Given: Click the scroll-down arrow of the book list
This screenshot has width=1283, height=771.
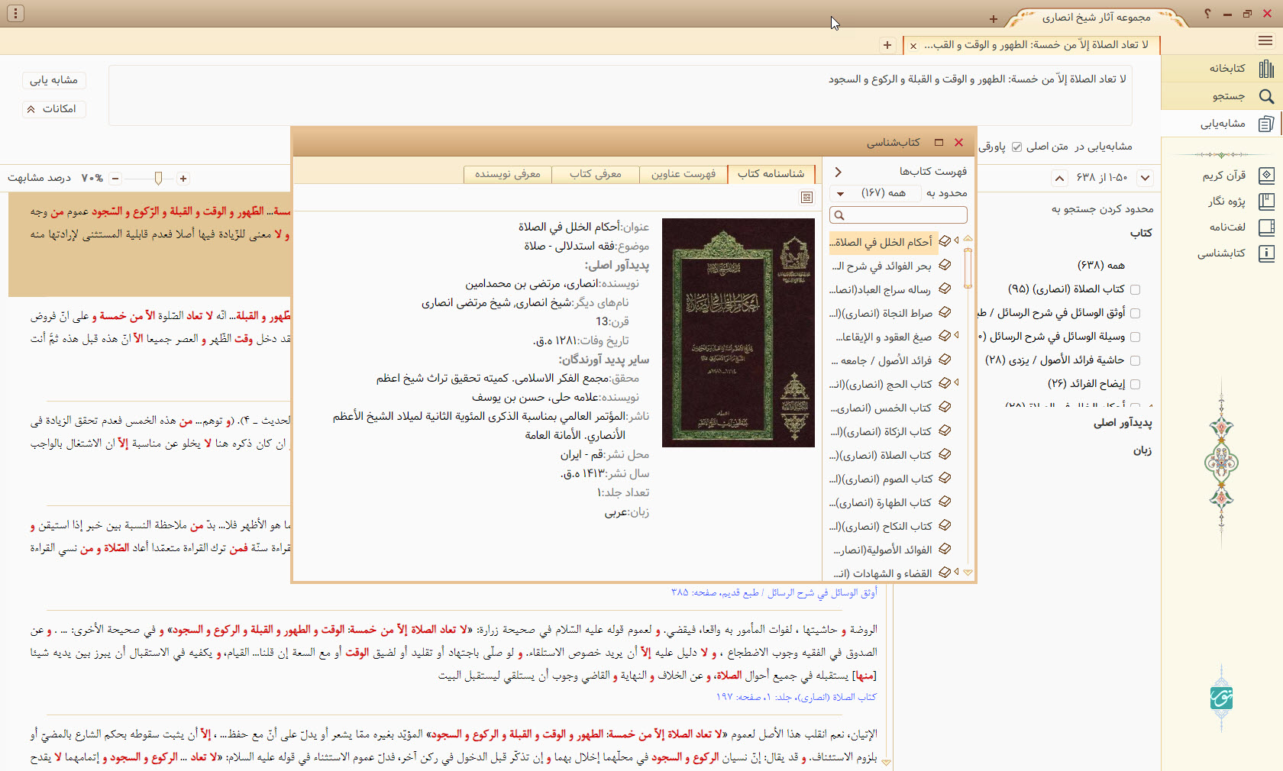Looking at the screenshot, I should click(968, 572).
